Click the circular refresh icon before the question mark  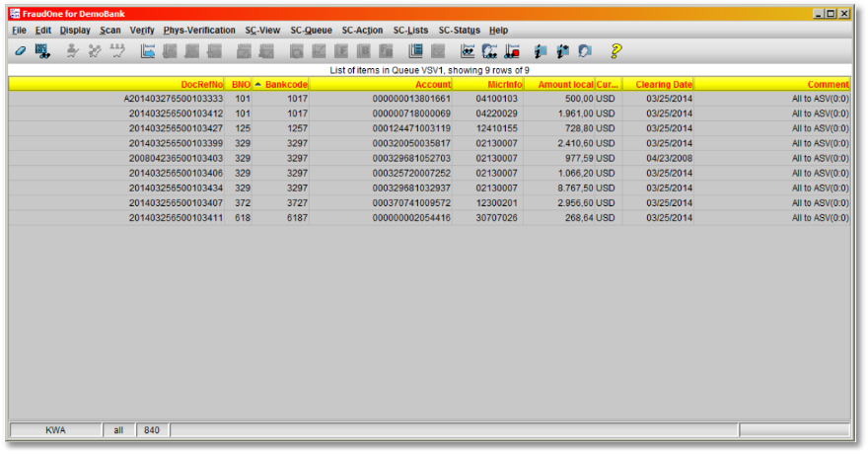click(x=584, y=50)
